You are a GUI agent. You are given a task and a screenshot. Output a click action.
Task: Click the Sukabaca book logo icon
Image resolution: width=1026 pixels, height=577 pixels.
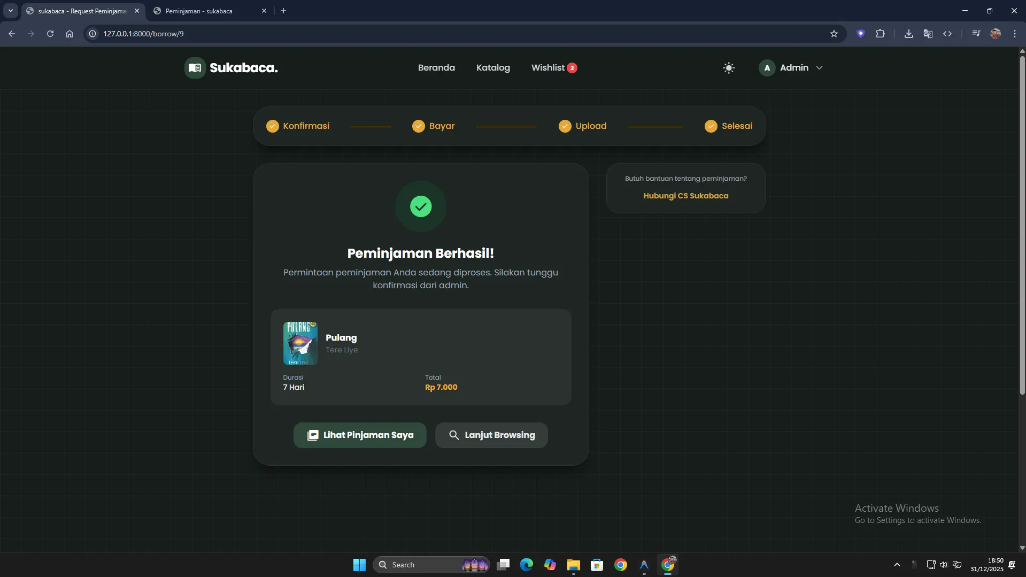pyautogui.click(x=195, y=68)
